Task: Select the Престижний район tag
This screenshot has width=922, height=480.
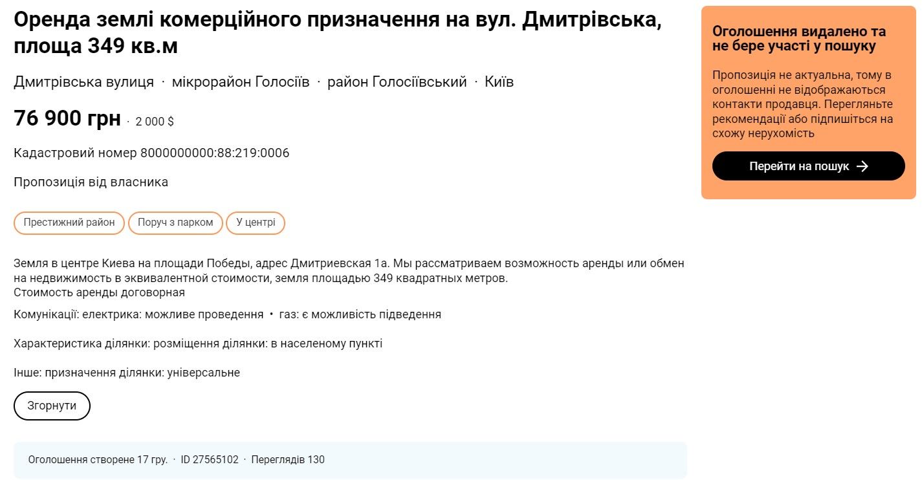Action: 69,223
